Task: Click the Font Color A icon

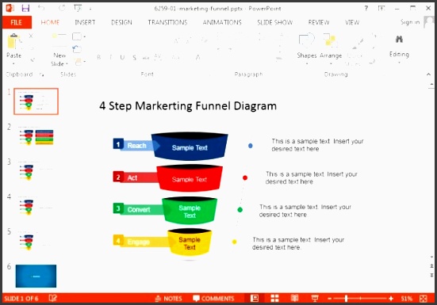Action: 197,57
